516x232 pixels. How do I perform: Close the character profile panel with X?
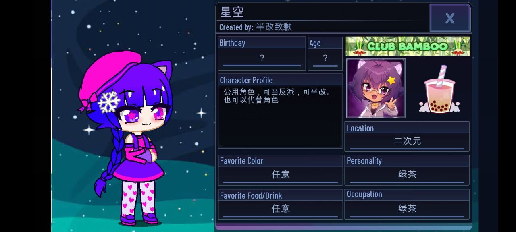(450, 18)
